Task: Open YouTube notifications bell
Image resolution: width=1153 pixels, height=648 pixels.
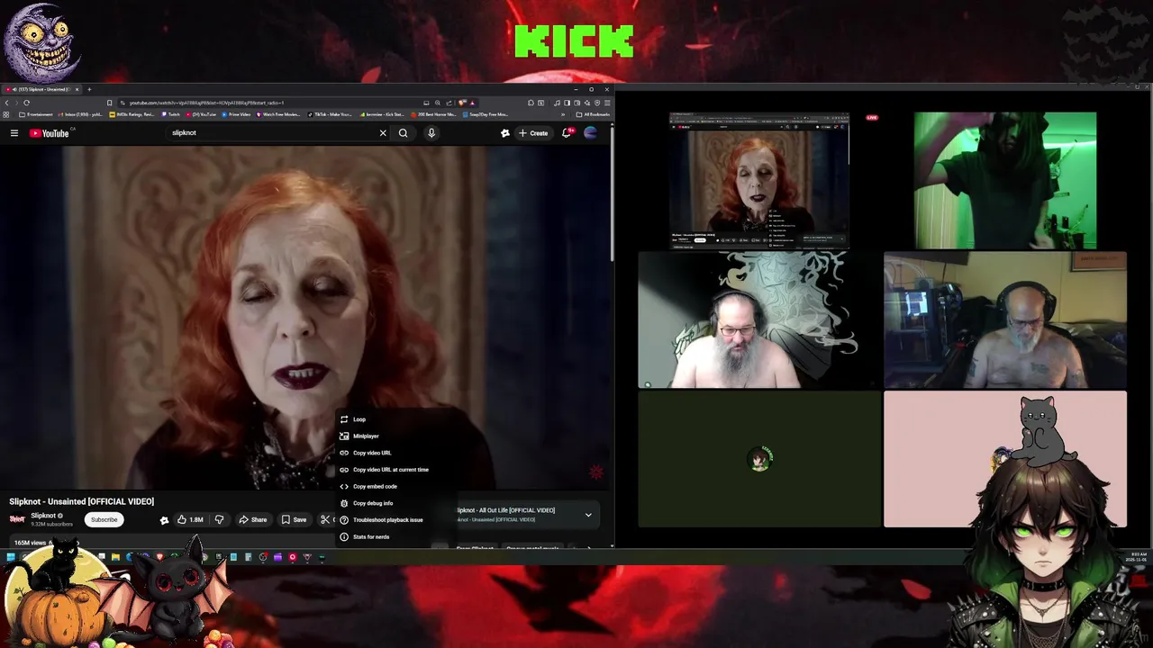Action: (x=567, y=133)
